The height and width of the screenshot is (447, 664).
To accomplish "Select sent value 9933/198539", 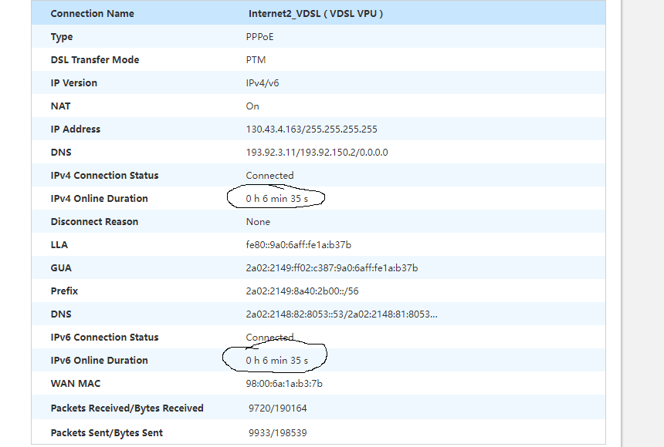I will [x=278, y=432].
